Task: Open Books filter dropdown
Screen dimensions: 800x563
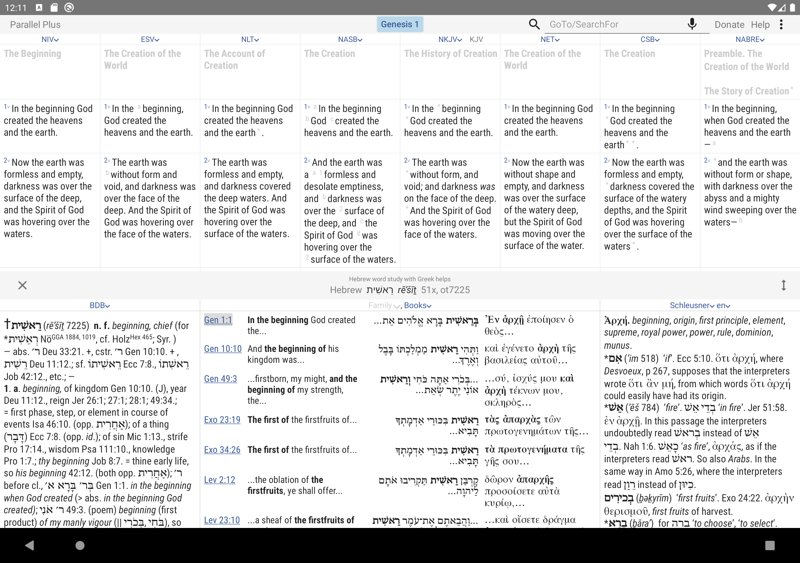Action: coord(418,305)
